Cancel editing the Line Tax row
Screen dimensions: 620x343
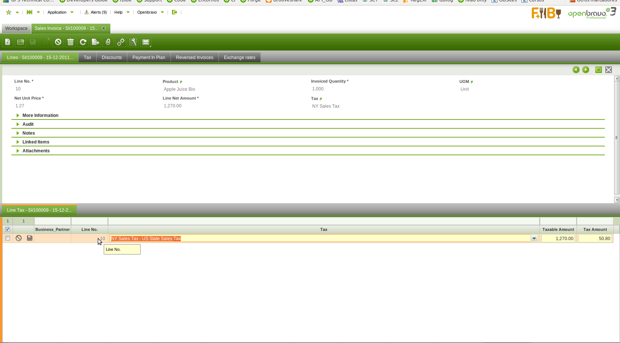coord(19,238)
